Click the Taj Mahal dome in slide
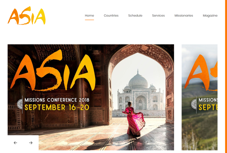The width and height of the screenshot is (227, 153). 138,80
